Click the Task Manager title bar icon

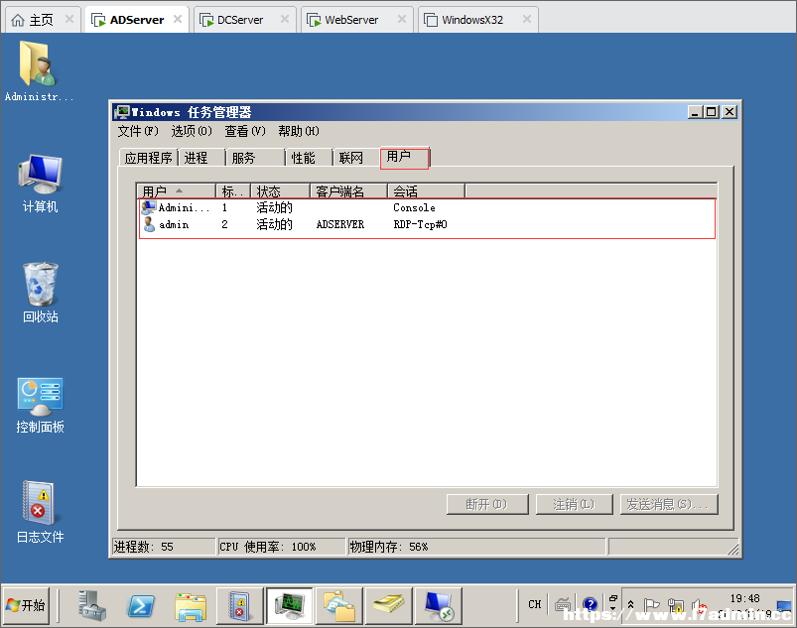click(122, 112)
